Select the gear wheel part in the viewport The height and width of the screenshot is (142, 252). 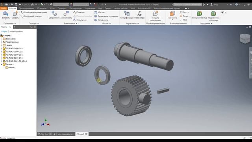point(131,95)
